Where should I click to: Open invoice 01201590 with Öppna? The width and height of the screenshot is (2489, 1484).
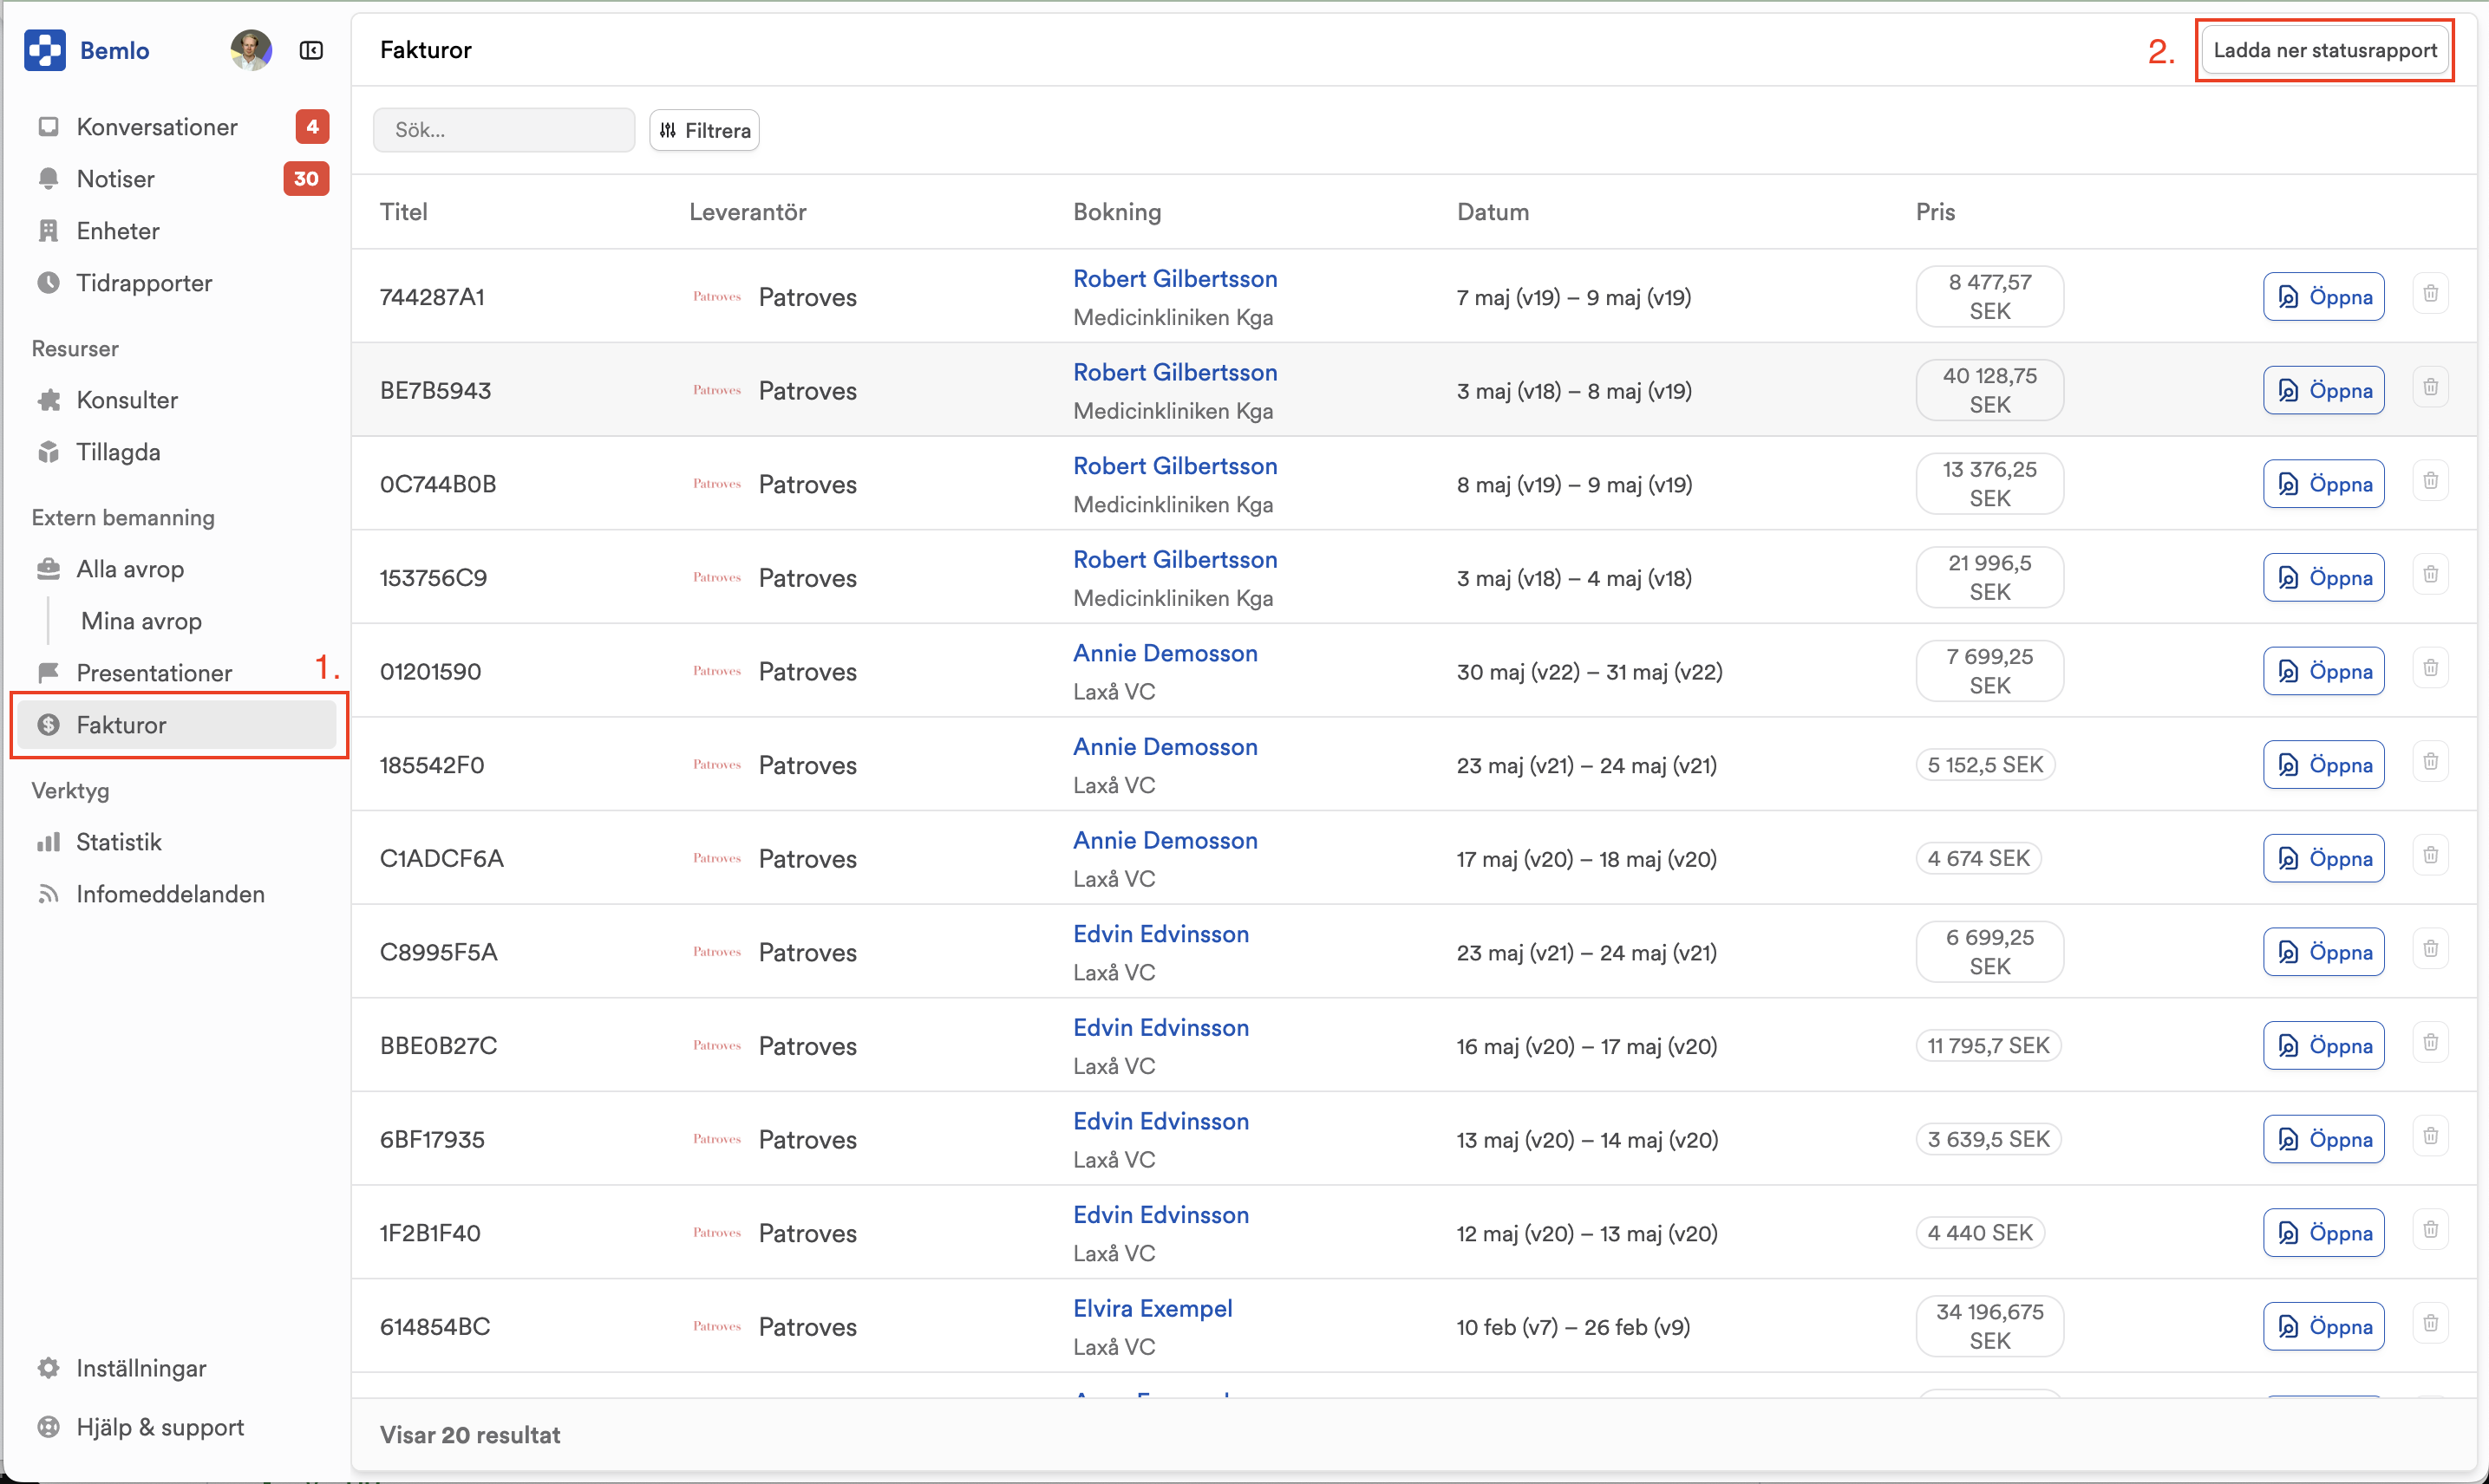click(2324, 671)
